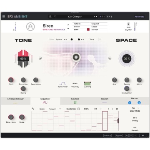
Task: Click preset up/down arrows near Y2K Chimps
Action: pos(96,17)
